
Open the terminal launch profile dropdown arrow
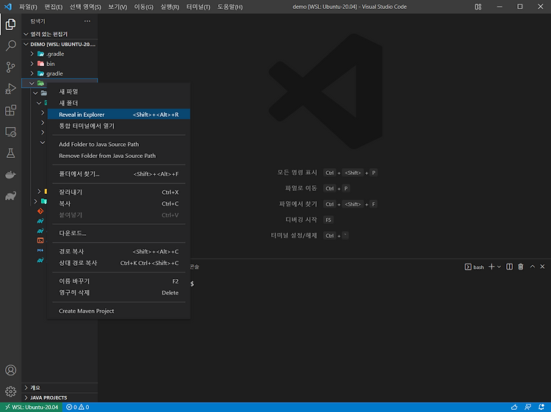[499, 267]
